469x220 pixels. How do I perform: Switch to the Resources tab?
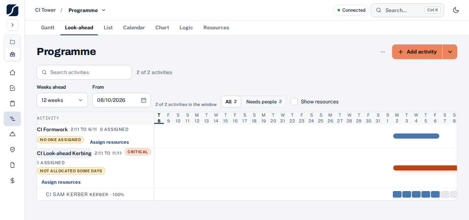click(x=216, y=27)
